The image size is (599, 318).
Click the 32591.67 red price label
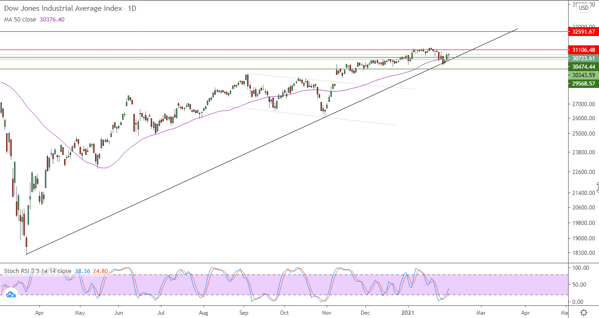[x=584, y=32]
